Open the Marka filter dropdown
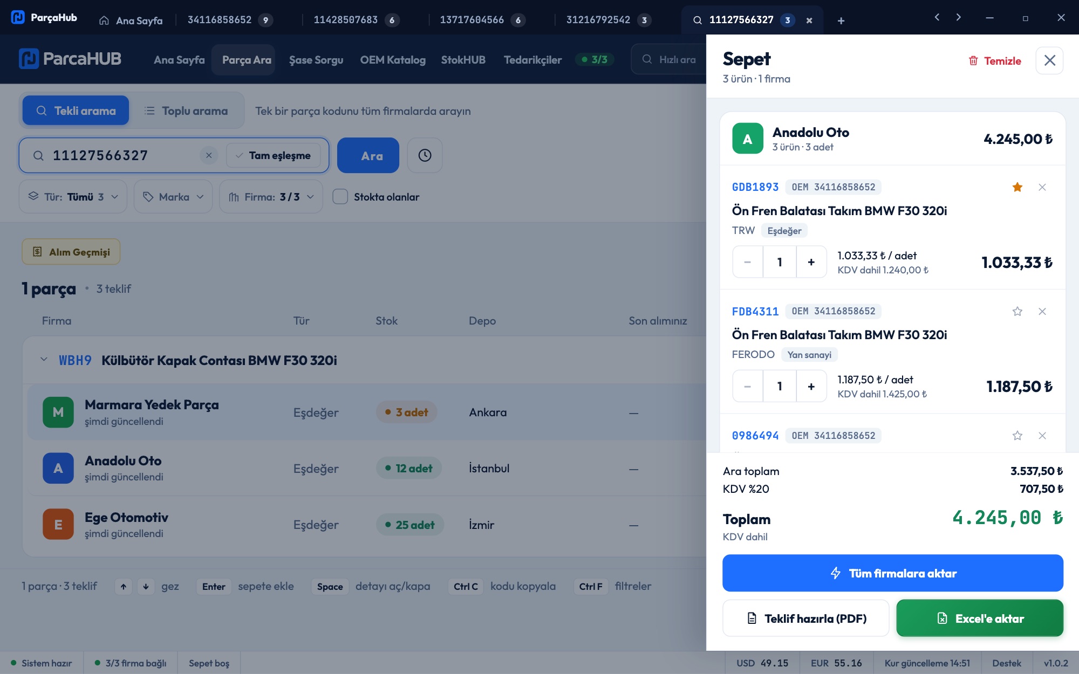Viewport: 1079px width, 674px height. click(173, 197)
